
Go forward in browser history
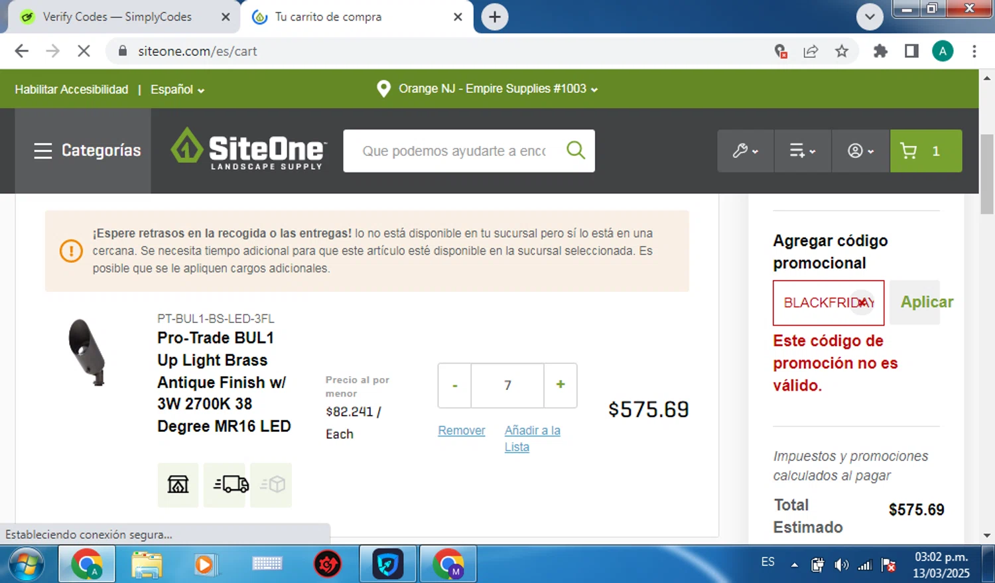(52, 51)
